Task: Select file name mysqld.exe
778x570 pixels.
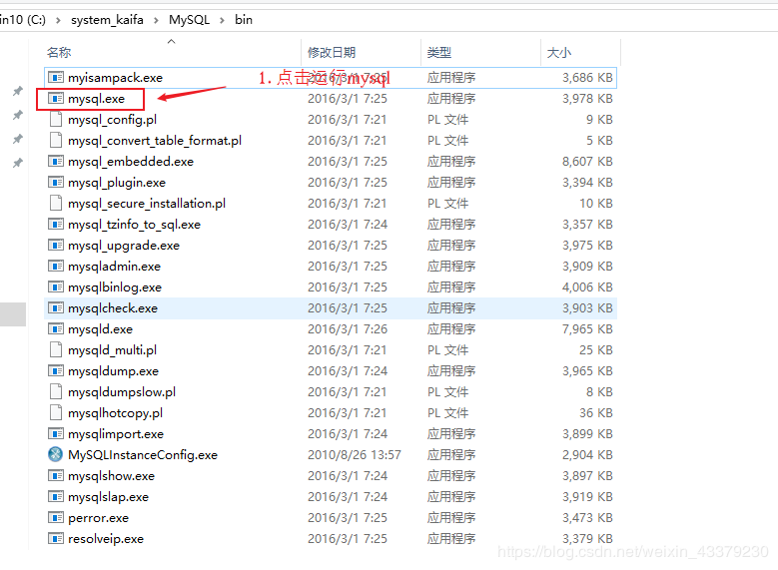Action: pyautogui.click(x=101, y=329)
